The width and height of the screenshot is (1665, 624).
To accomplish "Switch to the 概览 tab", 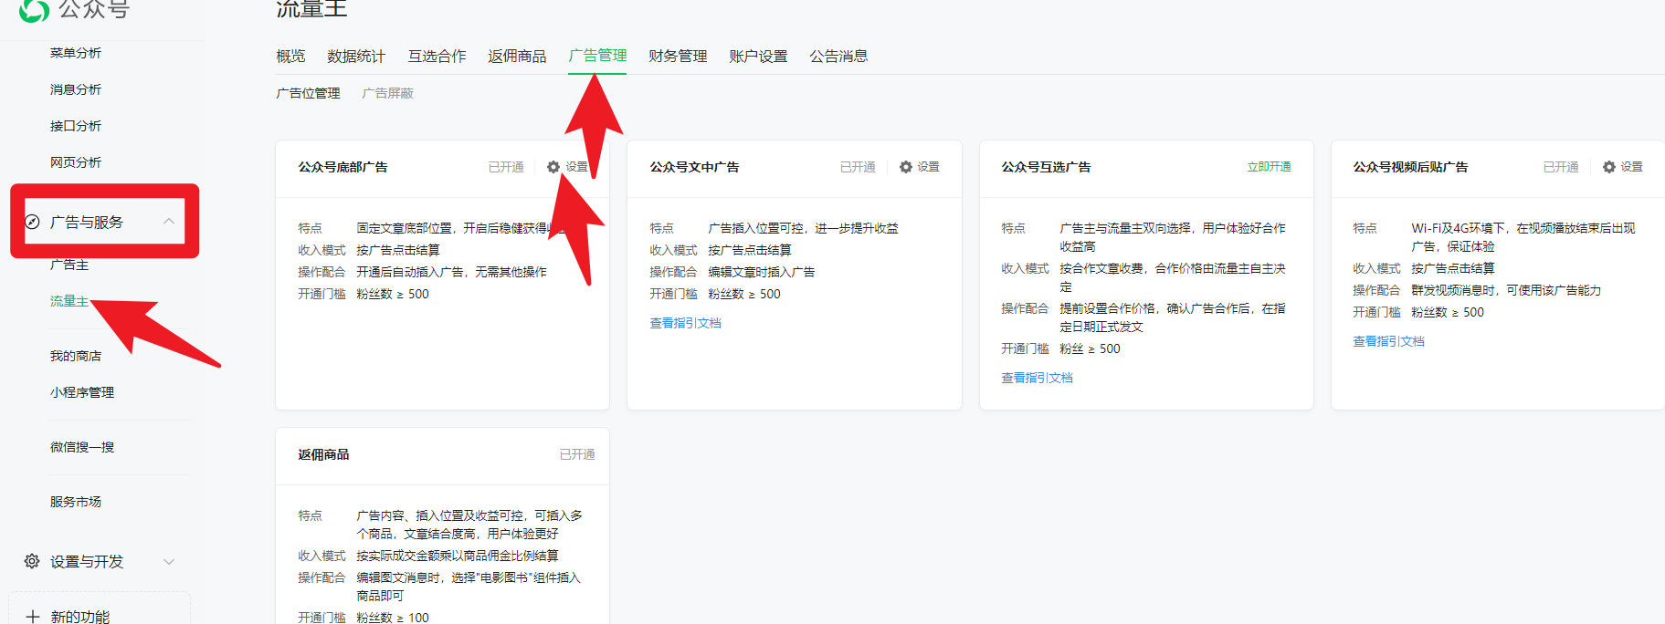I will [290, 57].
